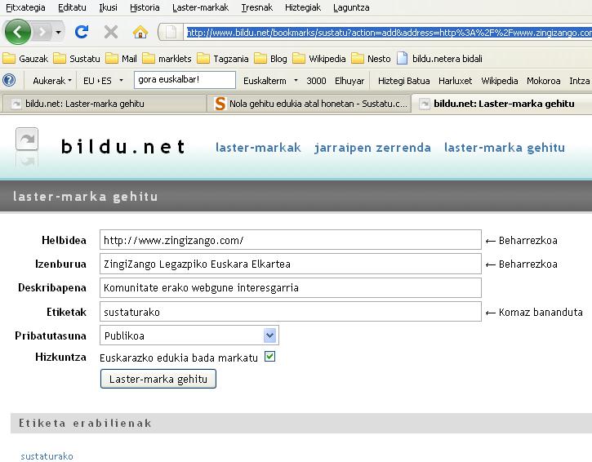Open the Laster-markak menu
Viewport: 592px width, 462px height.
pyautogui.click(x=200, y=7)
